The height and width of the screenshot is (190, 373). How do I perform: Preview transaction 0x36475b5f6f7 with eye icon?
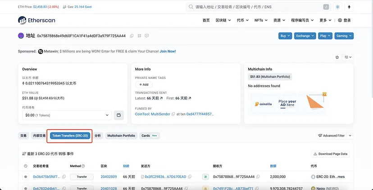coord(26,177)
